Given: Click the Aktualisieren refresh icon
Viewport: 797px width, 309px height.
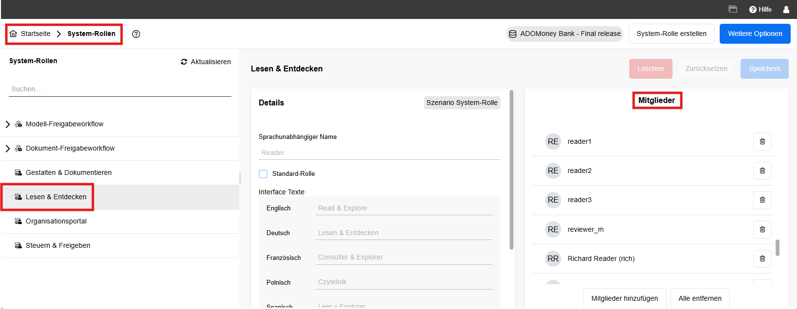Looking at the screenshot, I should [184, 62].
